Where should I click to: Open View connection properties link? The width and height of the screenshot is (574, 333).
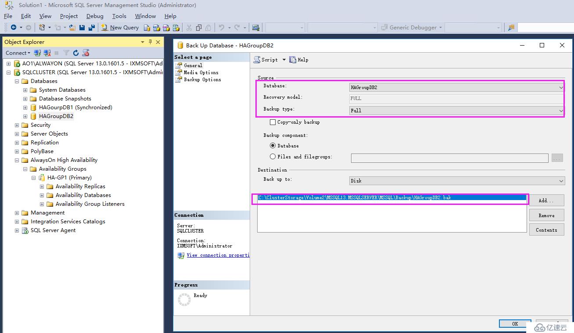[x=218, y=255]
